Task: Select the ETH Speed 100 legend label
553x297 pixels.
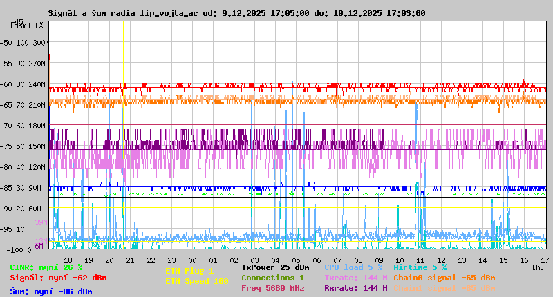Action: [196, 281]
